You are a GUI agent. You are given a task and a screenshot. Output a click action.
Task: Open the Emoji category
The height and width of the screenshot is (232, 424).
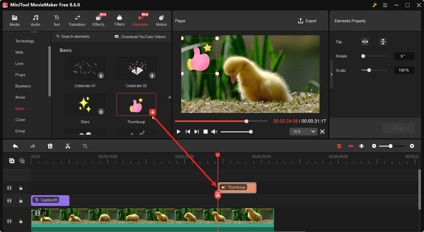coord(20,131)
